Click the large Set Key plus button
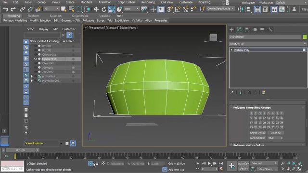308x173 pixels. (231, 166)
